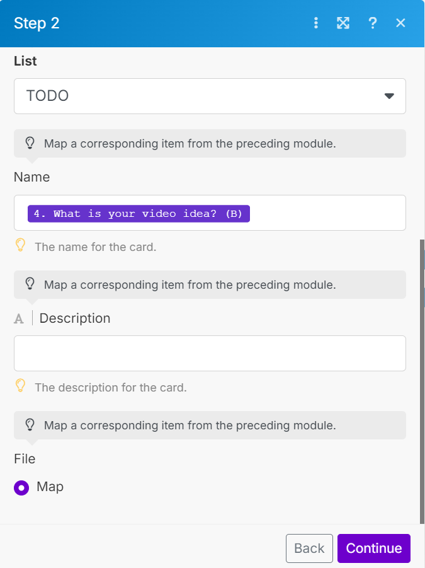
Task: Close the Step 2 panel
Action: click(x=400, y=23)
